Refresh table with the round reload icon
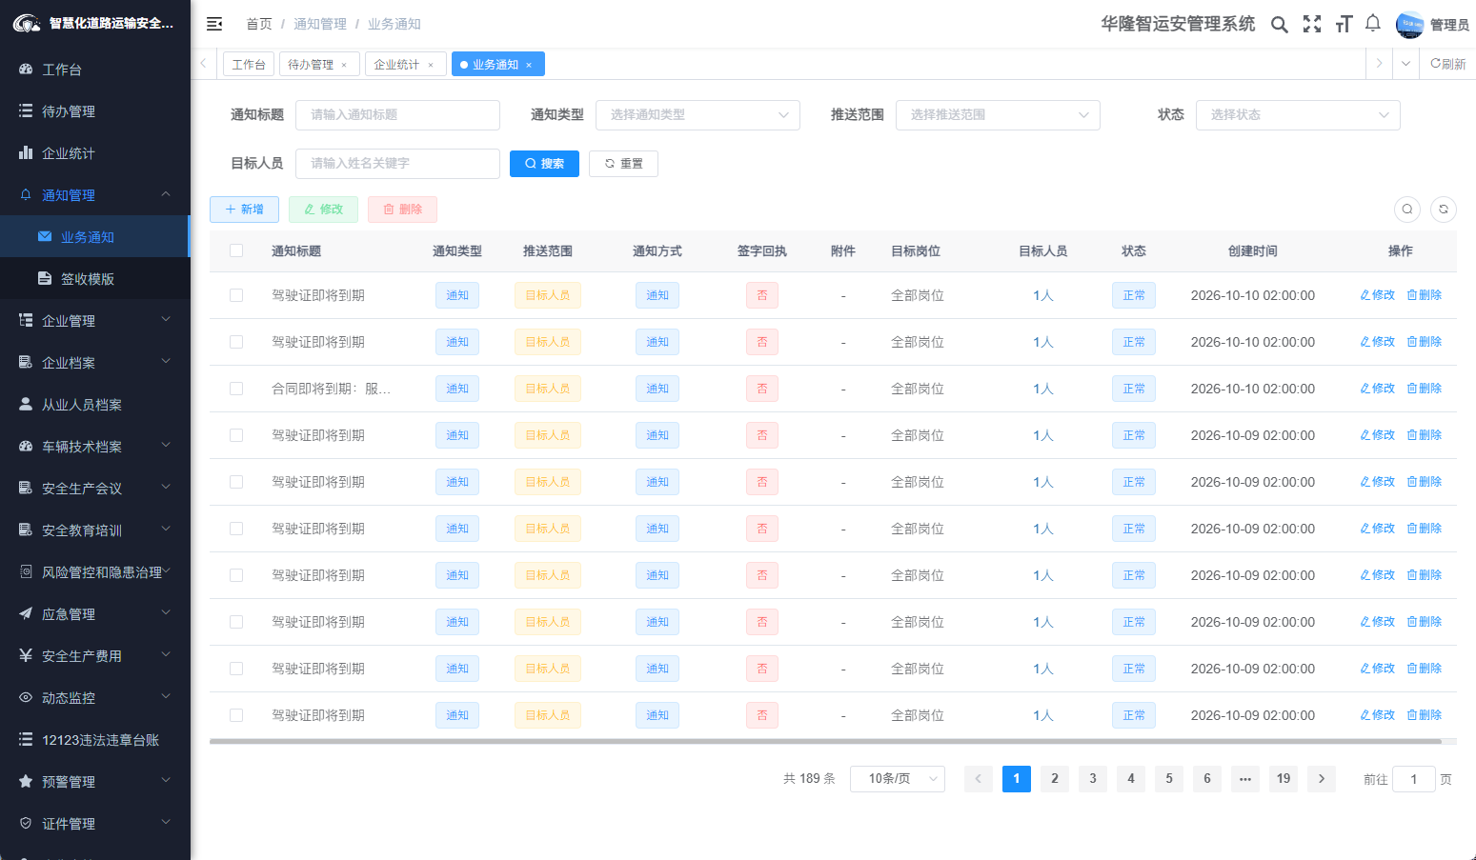 (1444, 210)
